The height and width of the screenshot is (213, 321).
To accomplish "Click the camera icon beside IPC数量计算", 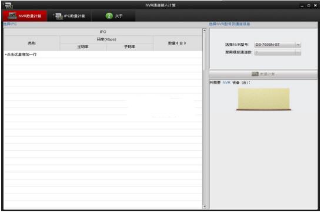I will click(59, 16).
